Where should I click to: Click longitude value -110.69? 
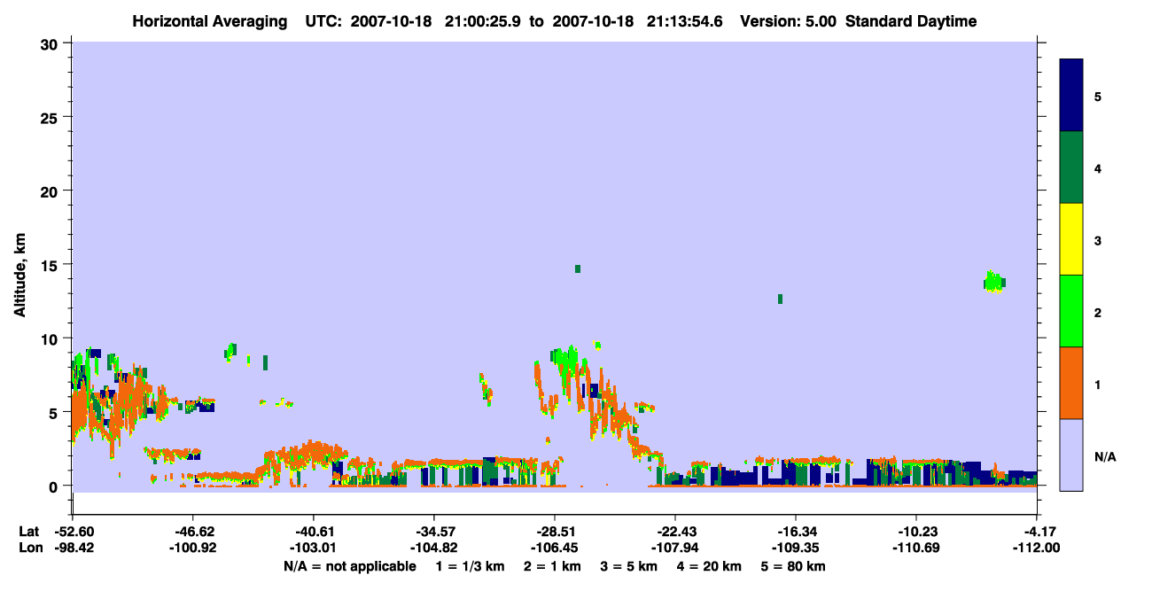(x=916, y=548)
